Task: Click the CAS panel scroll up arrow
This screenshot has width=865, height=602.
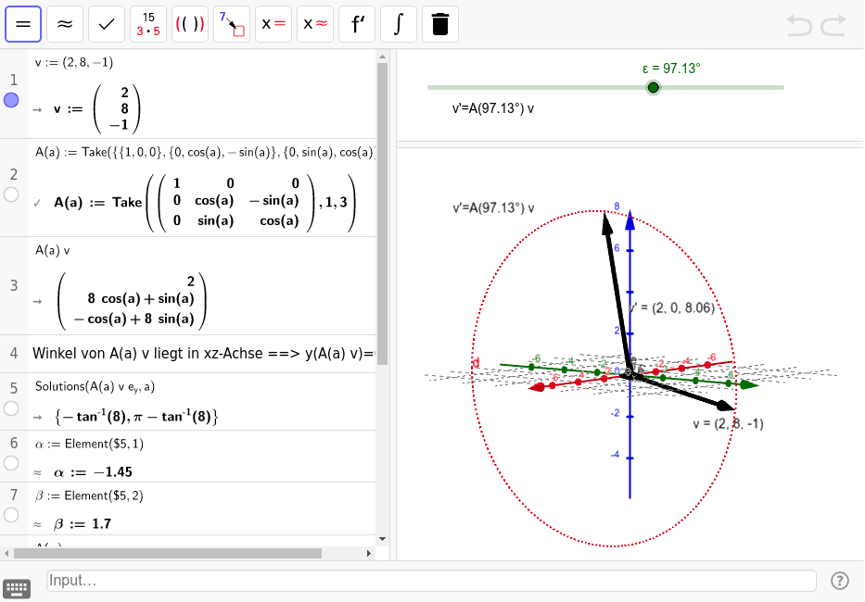Action: click(382, 56)
